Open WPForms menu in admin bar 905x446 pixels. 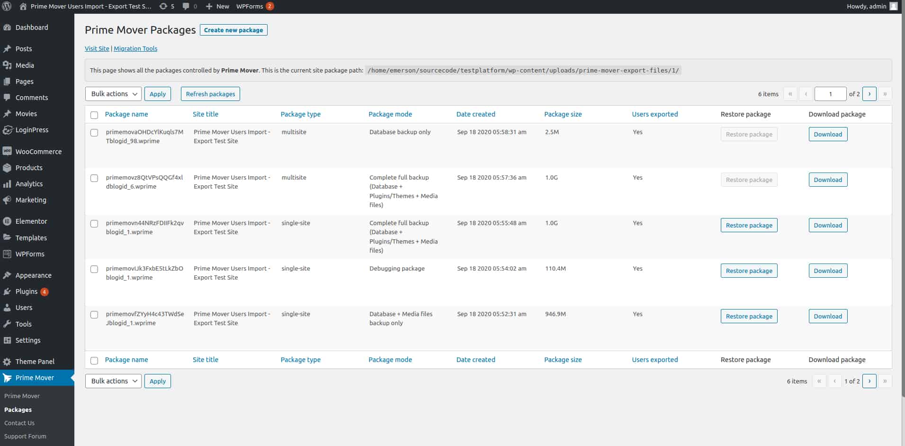click(x=255, y=6)
